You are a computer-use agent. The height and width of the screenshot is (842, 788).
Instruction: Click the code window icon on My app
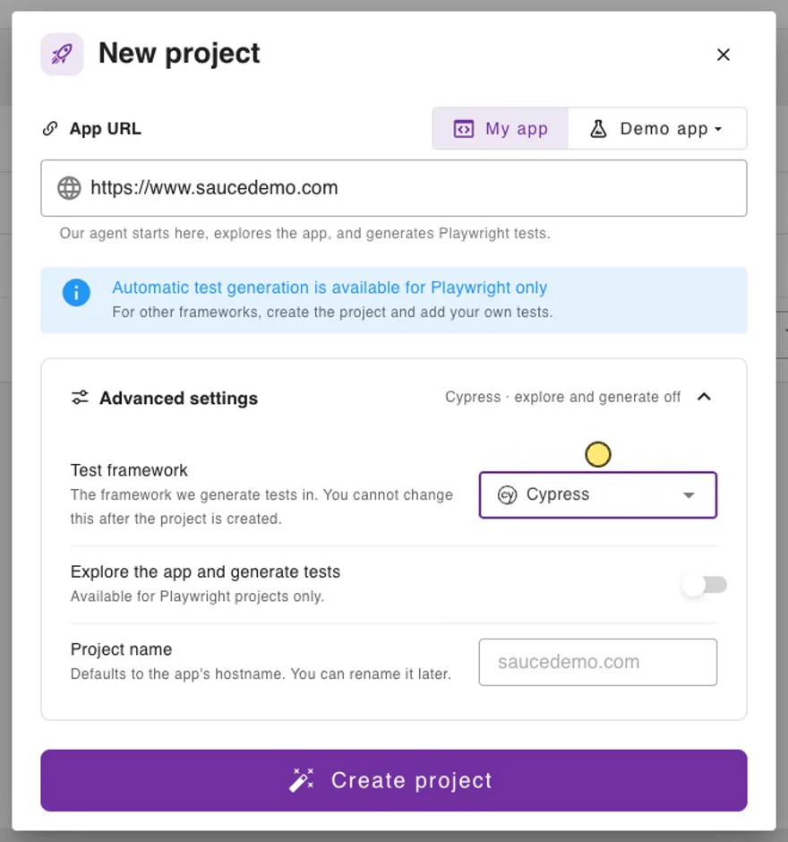(x=464, y=129)
